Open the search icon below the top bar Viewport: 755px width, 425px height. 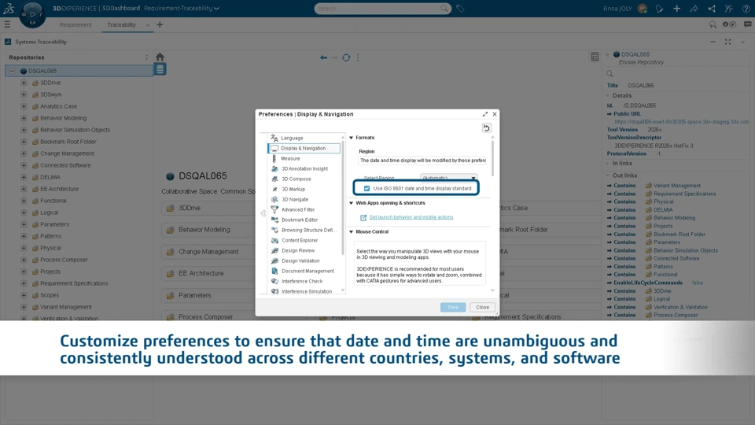pos(713,24)
